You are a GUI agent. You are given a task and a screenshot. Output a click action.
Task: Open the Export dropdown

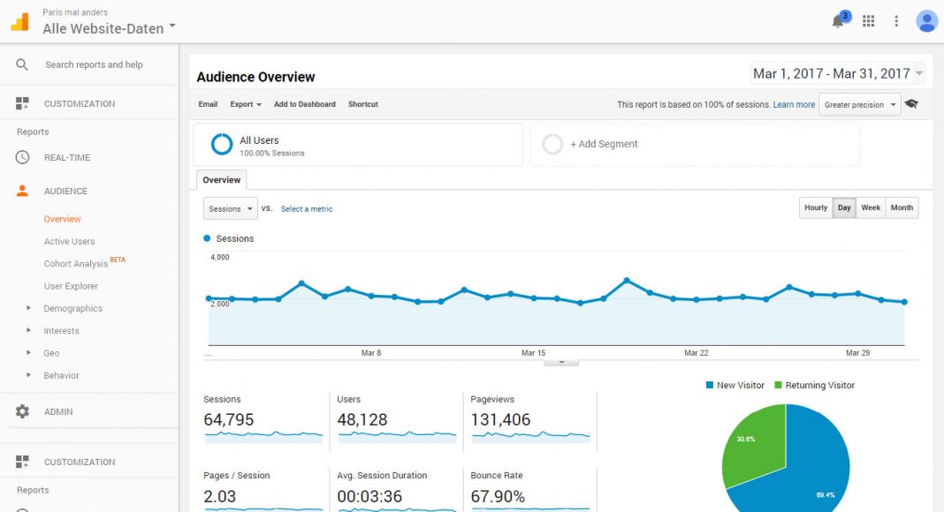point(246,104)
